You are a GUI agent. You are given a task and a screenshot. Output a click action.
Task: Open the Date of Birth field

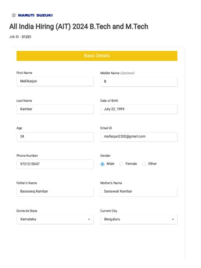[x=139, y=109]
